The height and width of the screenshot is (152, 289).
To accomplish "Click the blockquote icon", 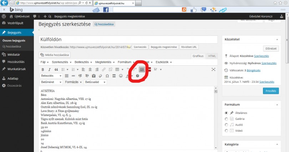I will [x=56, y=69].
